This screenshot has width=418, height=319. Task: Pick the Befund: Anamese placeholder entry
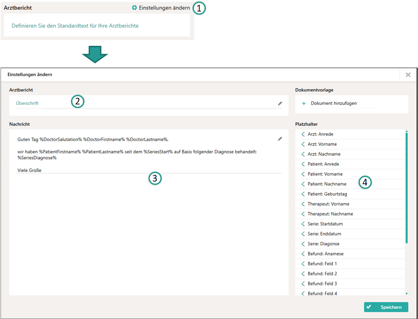coord(325,254)
